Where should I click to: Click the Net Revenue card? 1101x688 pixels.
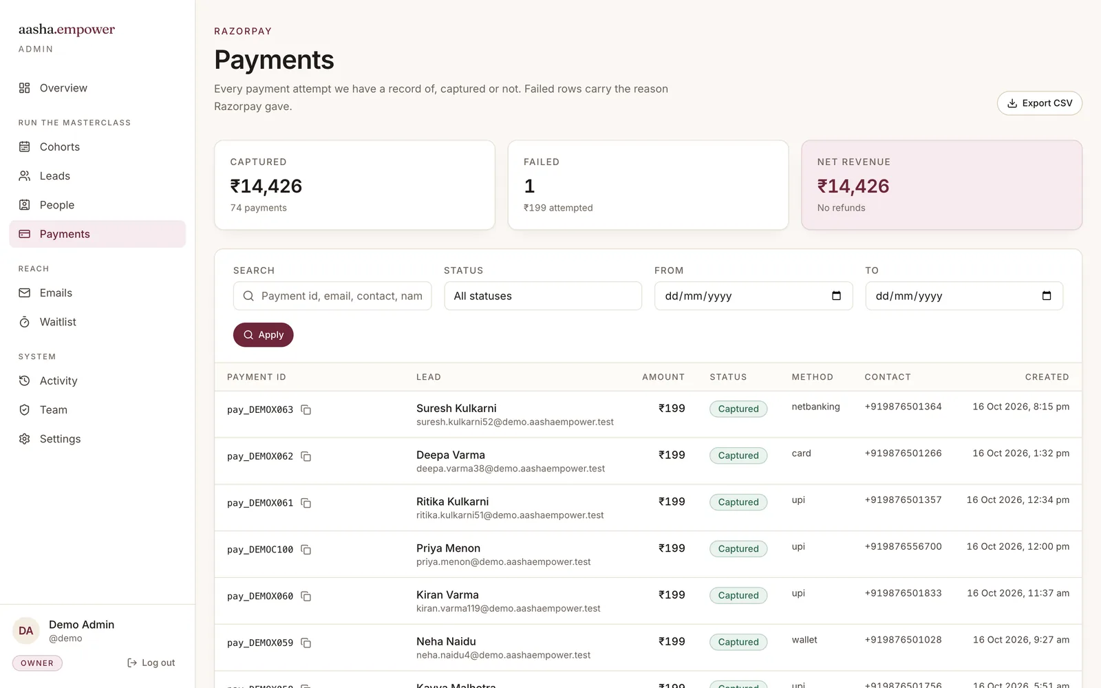(942, 185)
